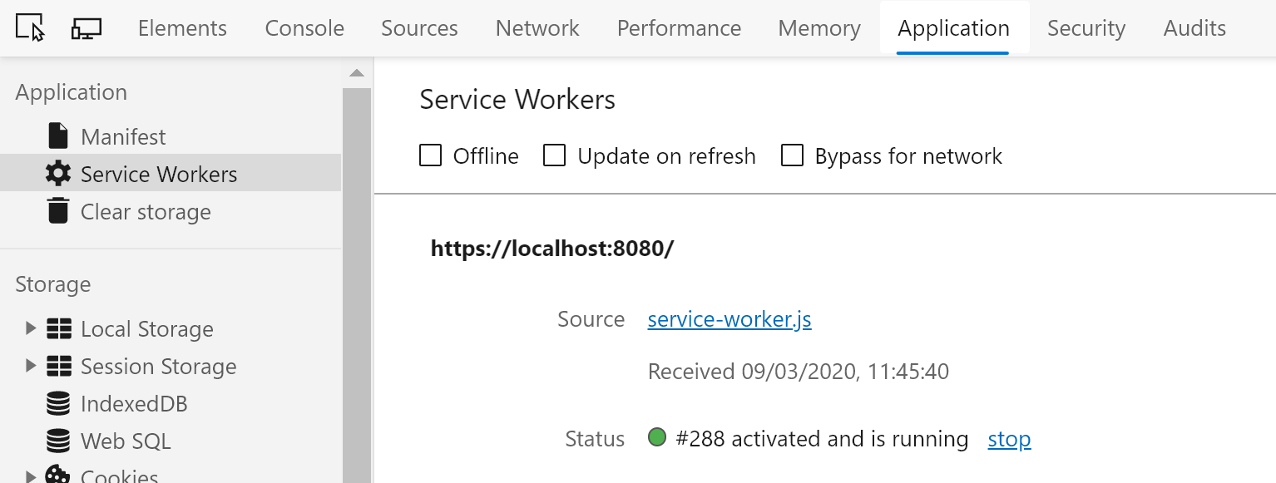Expand the Session Storage tree
The width and height of the screenshot is (1276, 483).
point(30,366)
